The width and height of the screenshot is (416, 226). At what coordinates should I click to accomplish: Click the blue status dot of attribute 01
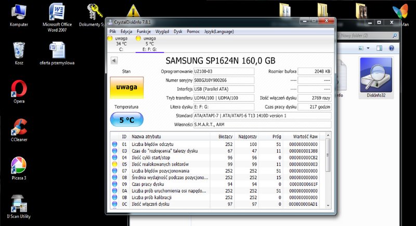(x=114, y=144)
